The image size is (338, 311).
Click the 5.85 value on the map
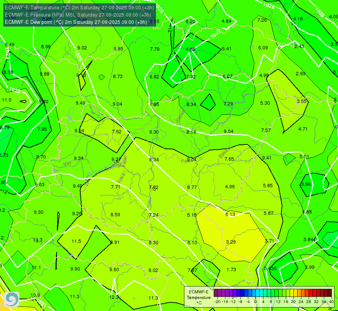268,186
